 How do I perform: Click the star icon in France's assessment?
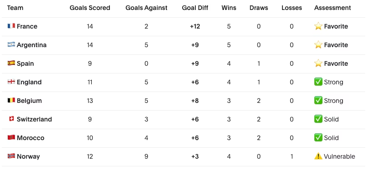coord(318,26)
